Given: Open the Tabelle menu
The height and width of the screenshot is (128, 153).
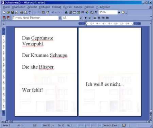Looking at the screenshot, I should [78, 7].
